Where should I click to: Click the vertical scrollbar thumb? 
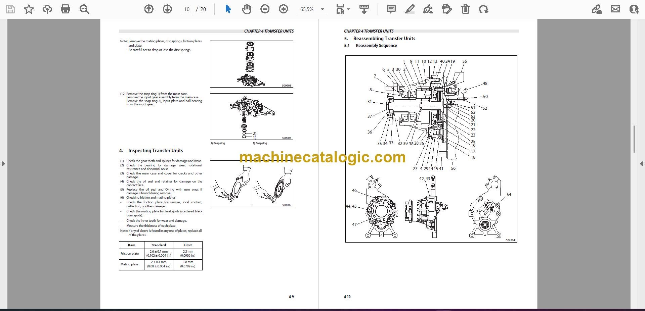pos(634,139)
